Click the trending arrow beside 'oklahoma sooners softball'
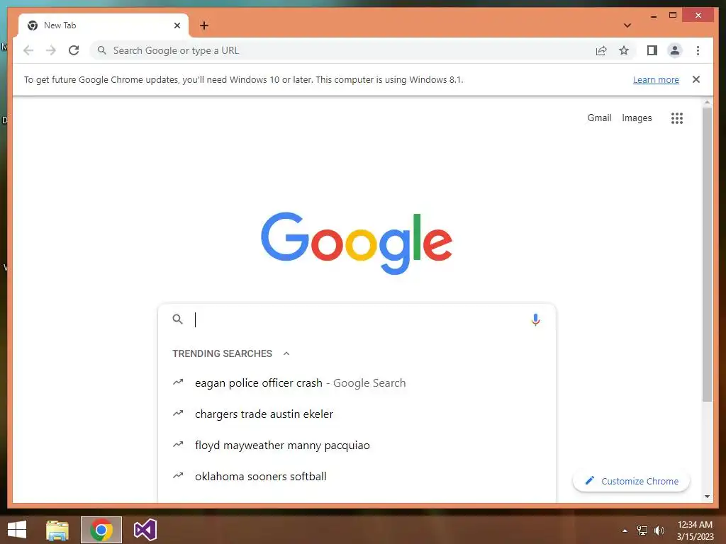The width and height of the screenshot is (726, 544). tap(178, 475)
